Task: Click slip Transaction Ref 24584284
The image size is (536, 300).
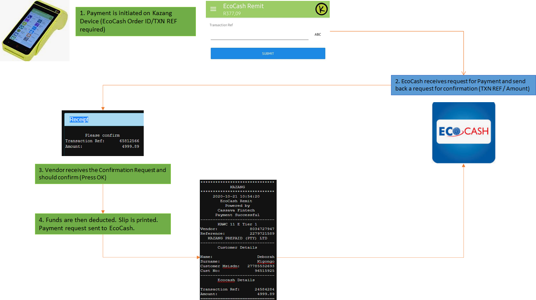Action: [x=265, y=289]
